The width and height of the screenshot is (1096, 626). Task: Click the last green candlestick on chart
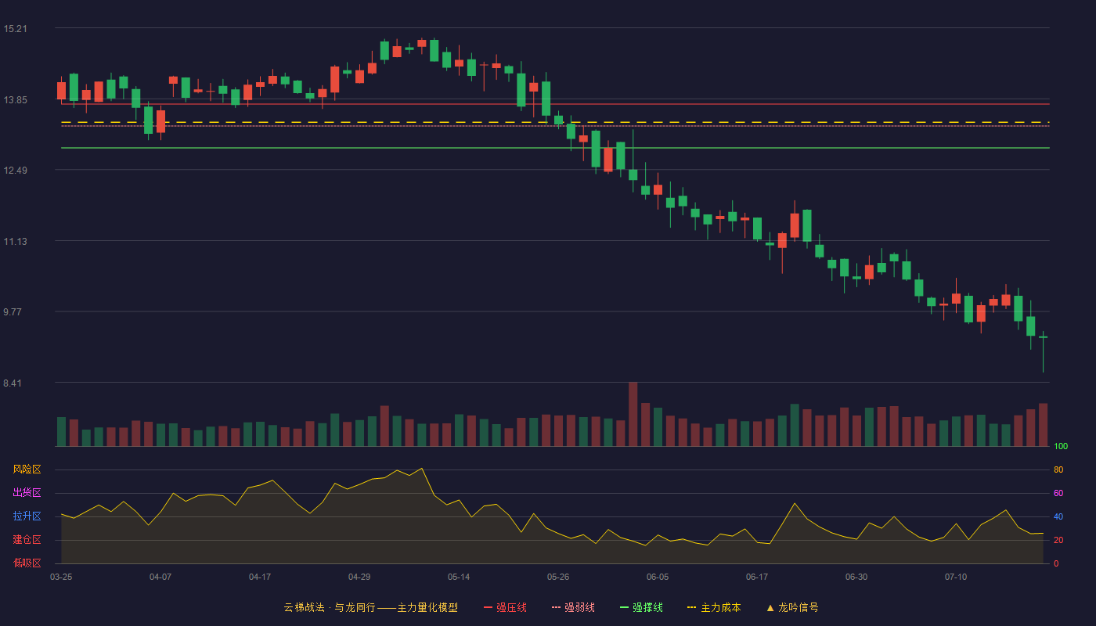click(x=1043, y=337)
